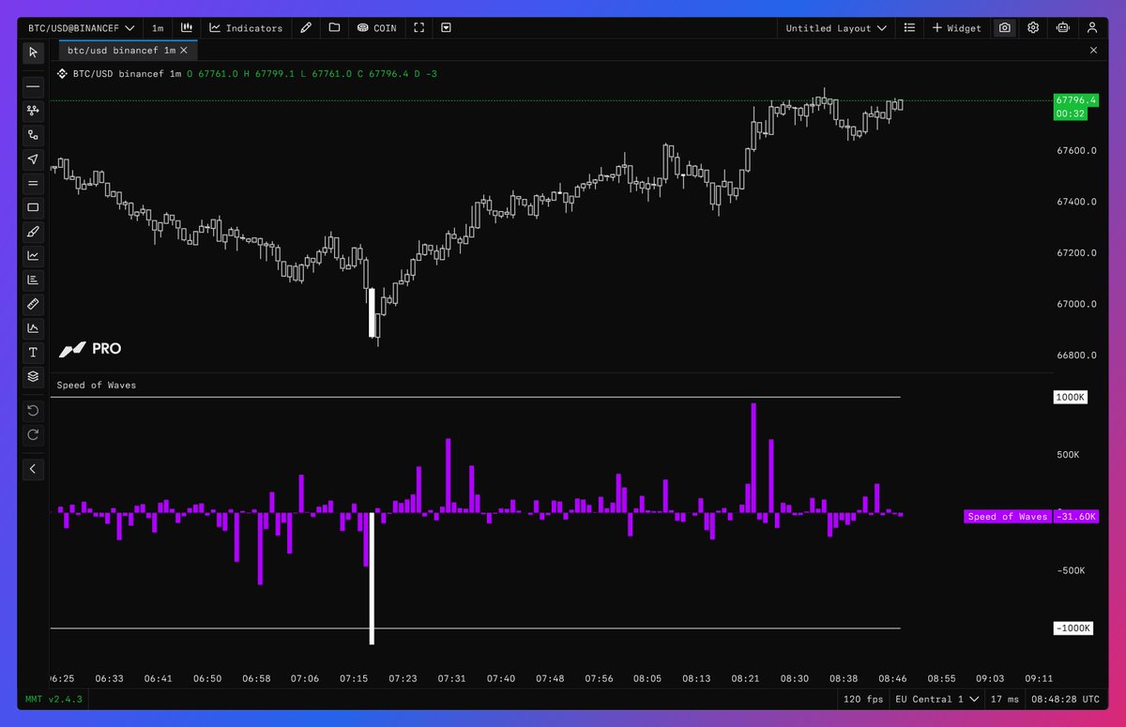Select the parallel lines channel tool
Screen dimensions: 1126x727
(x=33, y=183)
